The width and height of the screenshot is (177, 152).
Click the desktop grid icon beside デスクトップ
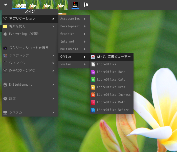5,55
